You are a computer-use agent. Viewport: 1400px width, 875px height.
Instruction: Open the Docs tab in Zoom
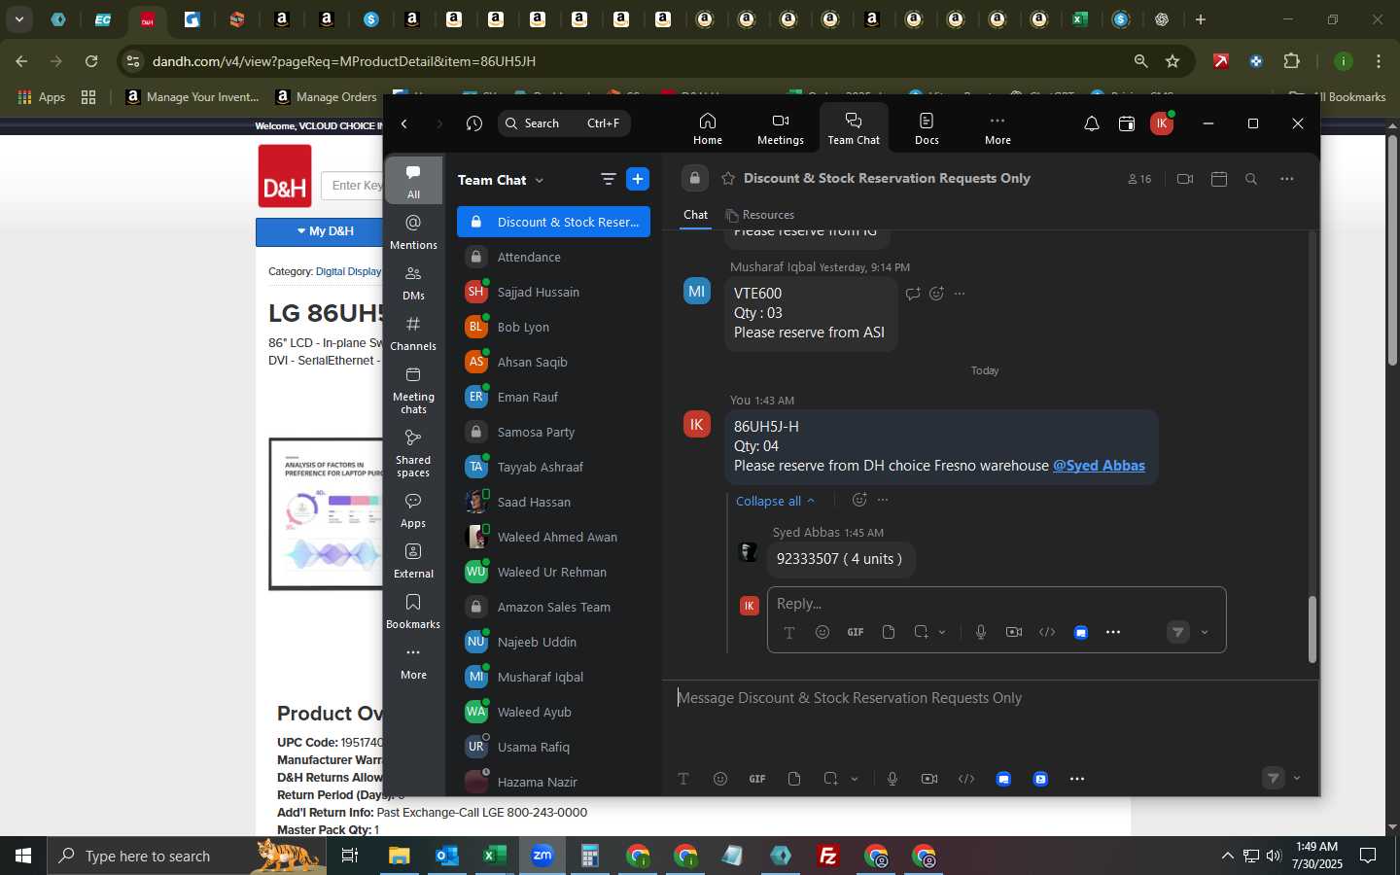pyautogui.click(x=927, y=128)
